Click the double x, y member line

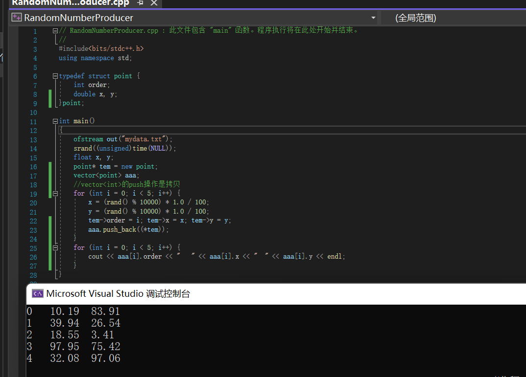96,94
